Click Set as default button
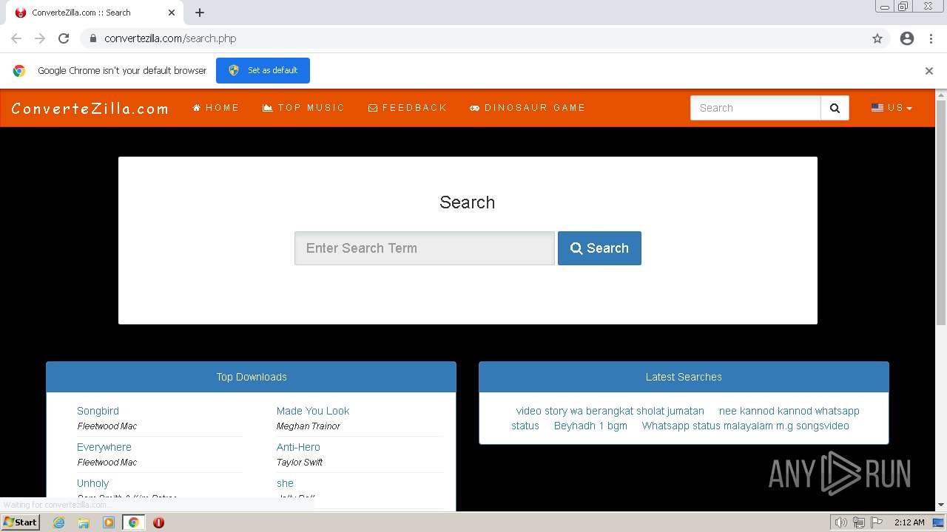The image size is (947, 532). (263, 70)
